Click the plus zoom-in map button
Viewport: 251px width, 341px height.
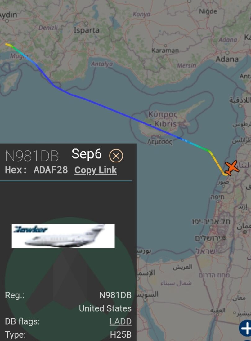(245, 328)
